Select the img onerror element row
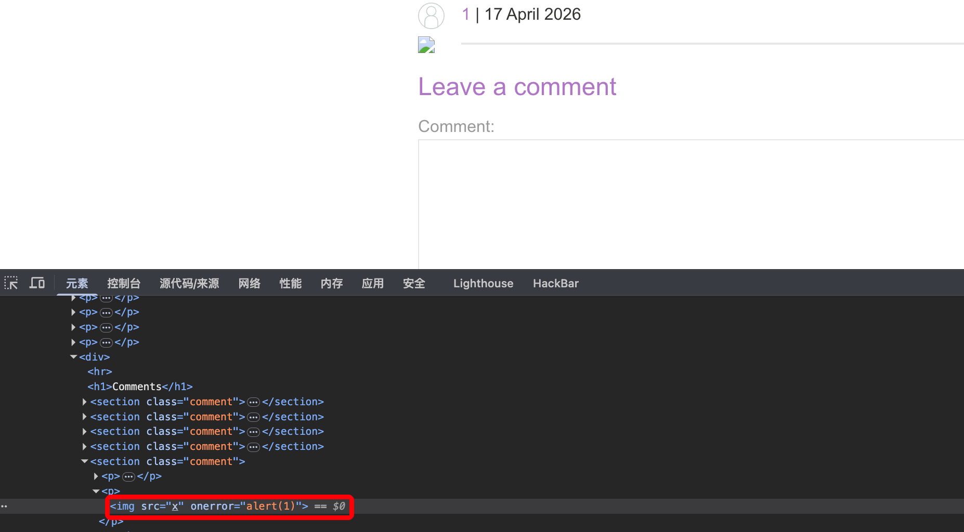The width and height of the screenshot is (964, 532). 209,506
